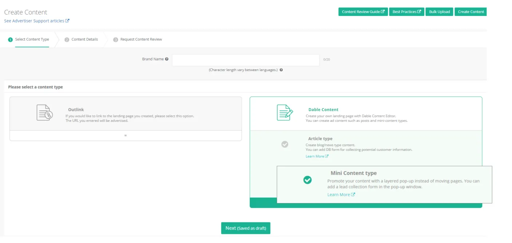Go to the Request Content Review step
This screenshot has width=512, height=243.
(x=141, y=40)
